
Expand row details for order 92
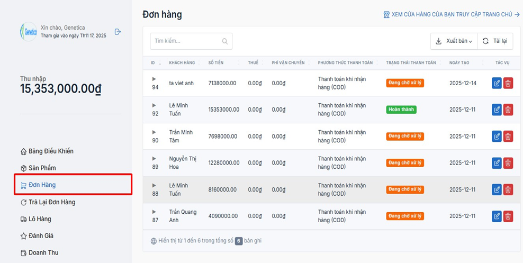click(x=154, y=105)
